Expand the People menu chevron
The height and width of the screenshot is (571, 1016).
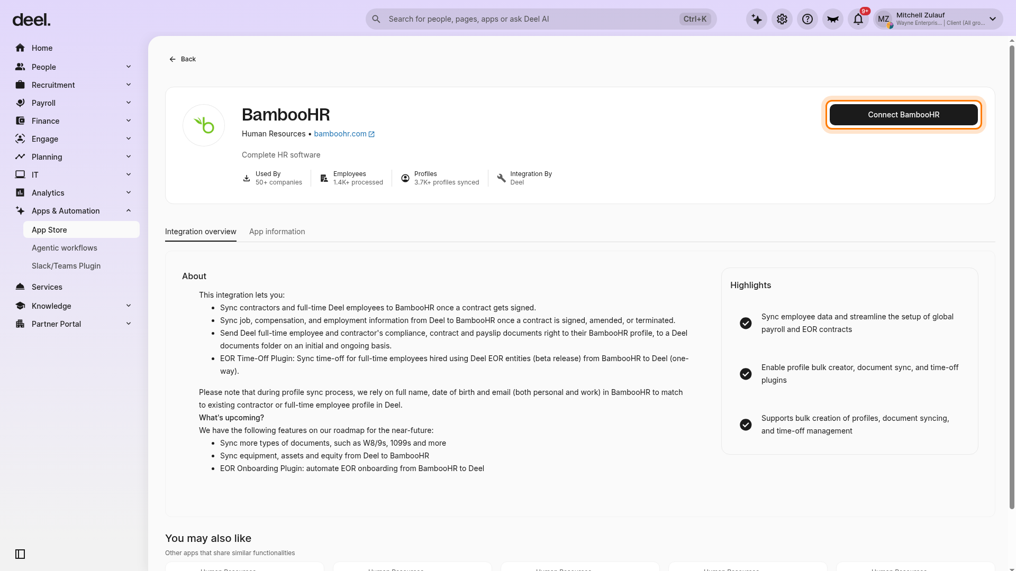click(x=129, y=67)
